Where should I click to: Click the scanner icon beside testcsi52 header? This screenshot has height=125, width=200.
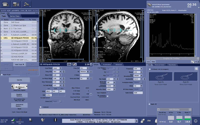coord(149,4)
